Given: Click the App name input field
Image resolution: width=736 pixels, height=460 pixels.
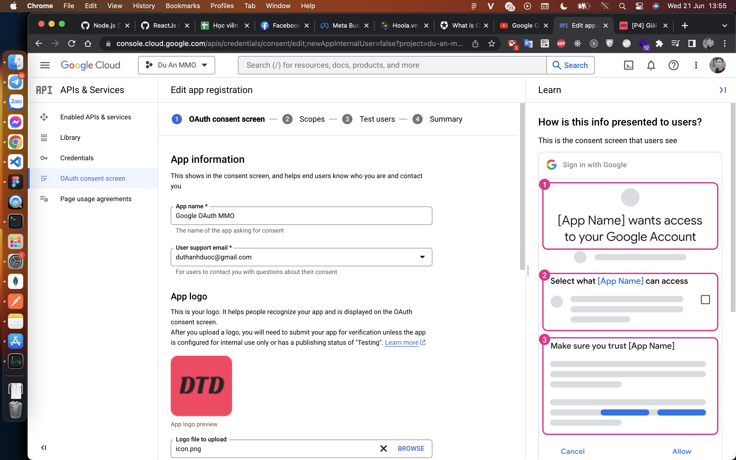Looking at the screenshot, I should click(301, 216).
